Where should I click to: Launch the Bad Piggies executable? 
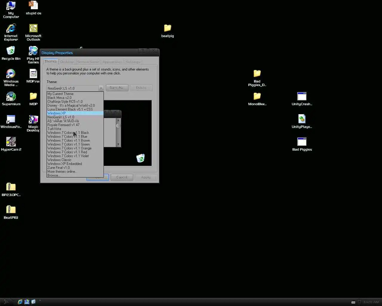[x=302, y=144]
